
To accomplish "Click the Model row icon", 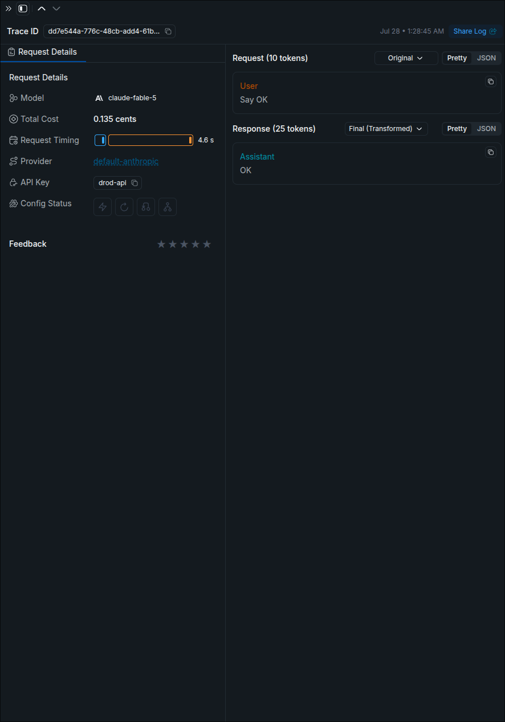I will pos(14,98).
